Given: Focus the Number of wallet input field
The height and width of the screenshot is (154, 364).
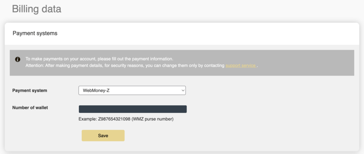Looking at the screenshot, I should click(x=133, y=109).
